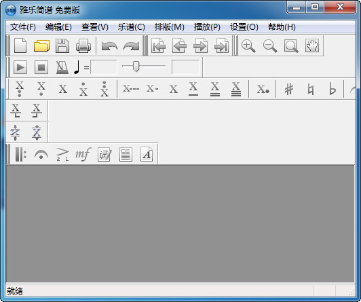The height and width of the screenshot is (302, 361).
Task: Fit page zoom magnifier icon
Action: (x=291, y=45)
